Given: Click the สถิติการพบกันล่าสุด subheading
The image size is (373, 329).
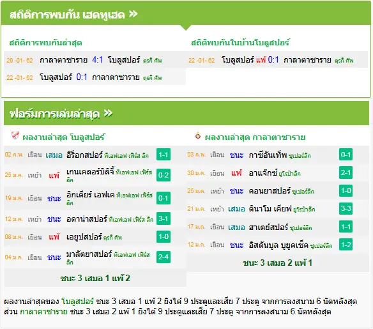Looking at the screenshot, I should pos(45,43).
